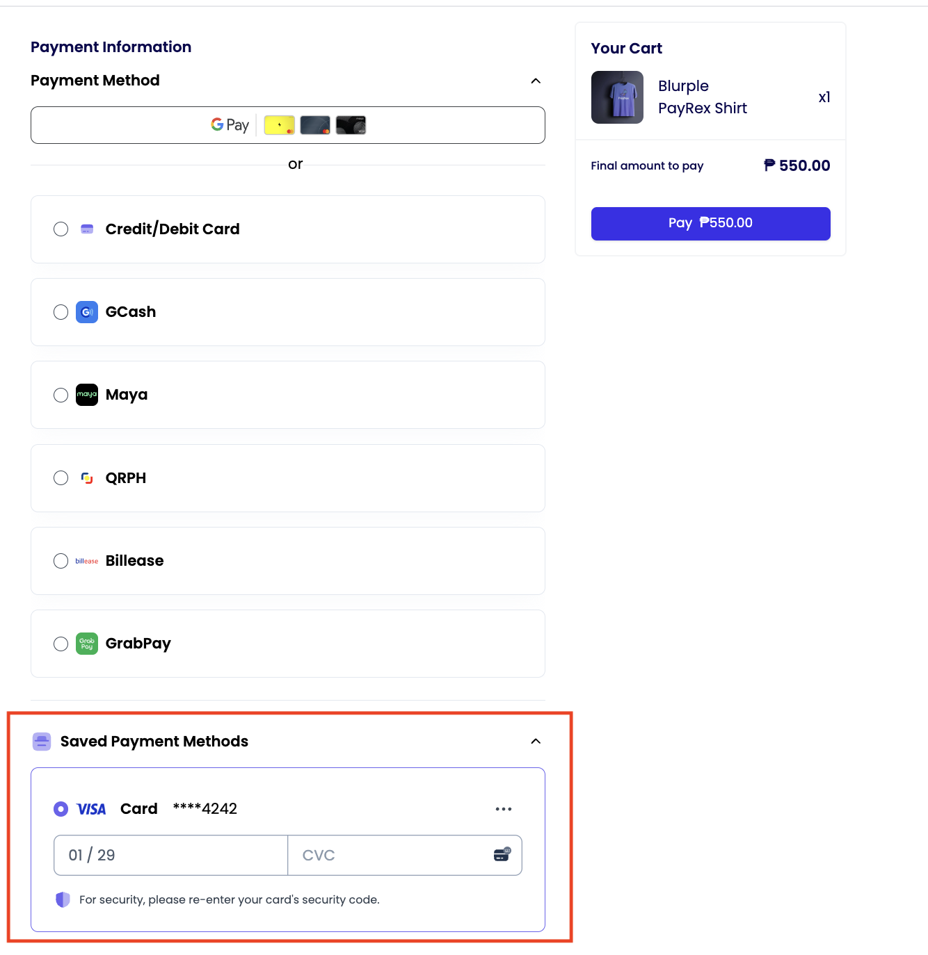This screenshot has width=928, height=955.
Task: Click the Payment Method heading
Action: tap(95, 81)
